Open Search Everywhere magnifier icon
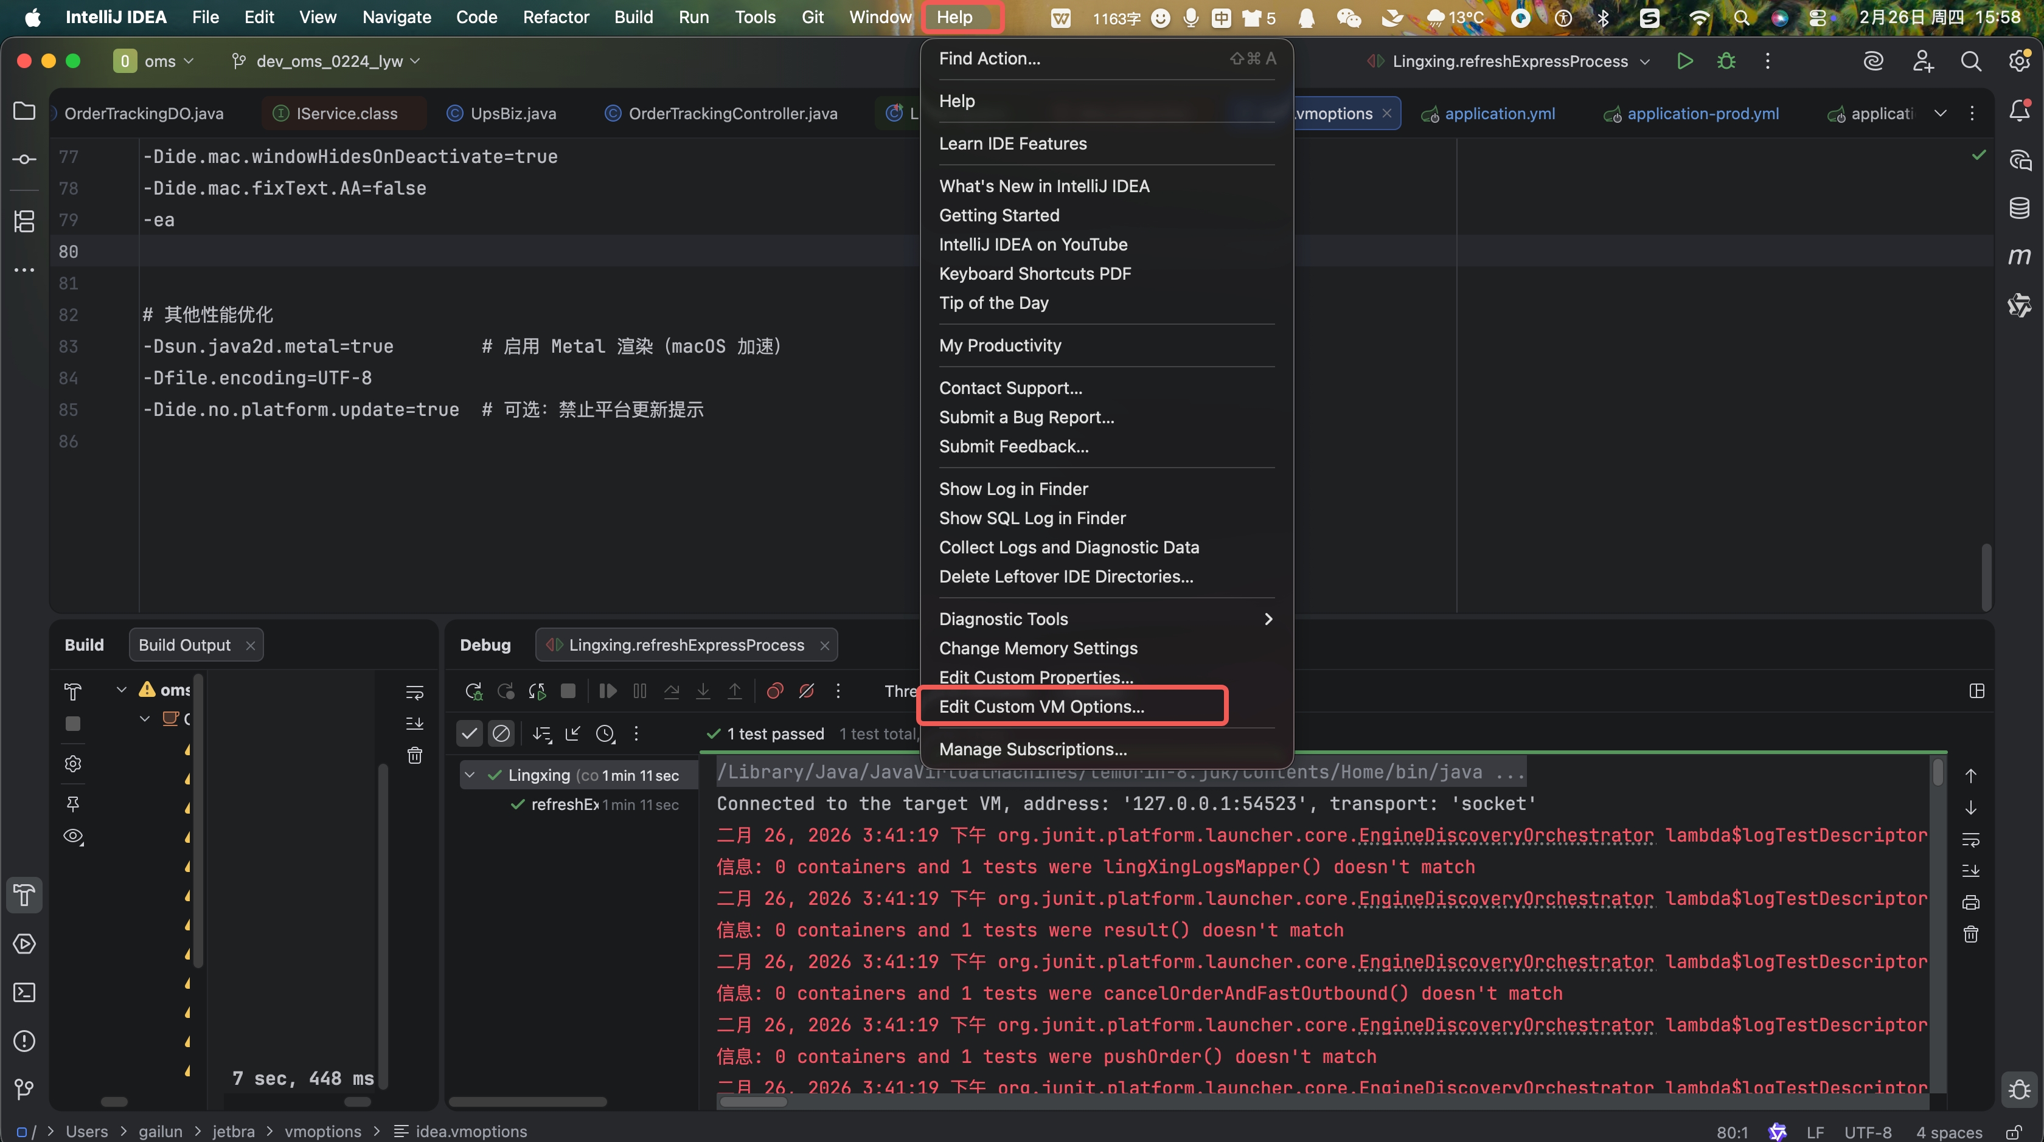The height and width of the screenshot is (1142, 2044). [x=1971, y=61]
